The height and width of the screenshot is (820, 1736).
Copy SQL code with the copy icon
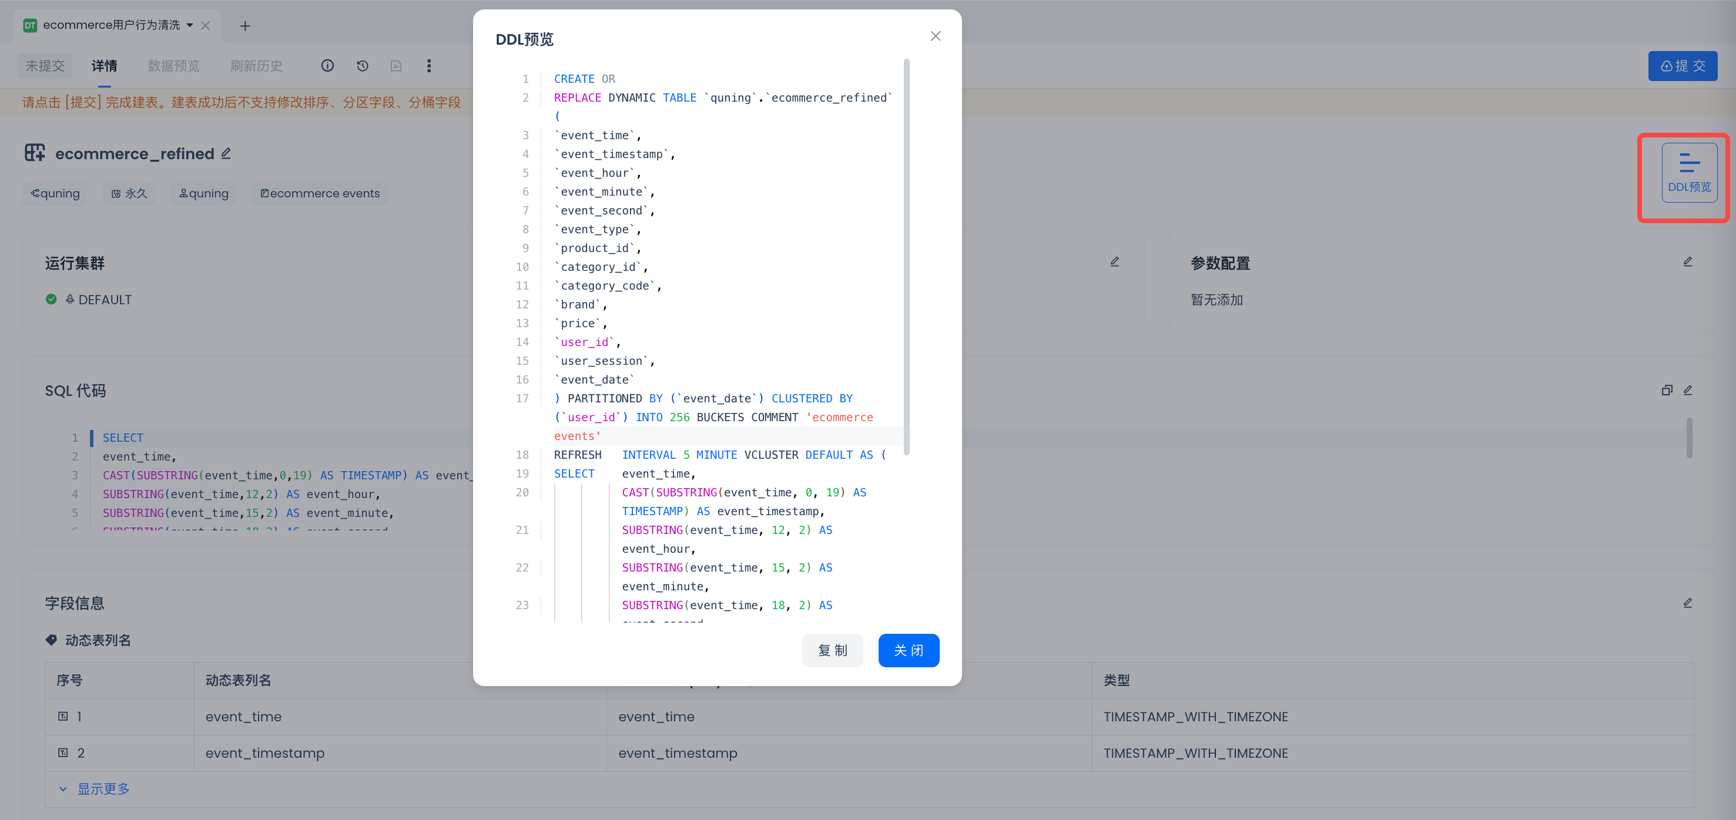(x=1667, y=390)
